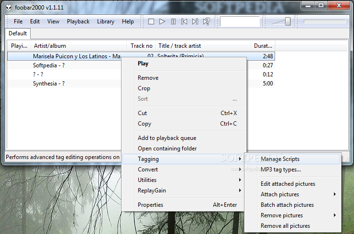
Task: Select the Softpedia - ? playlist row
Action: (65, 65)
